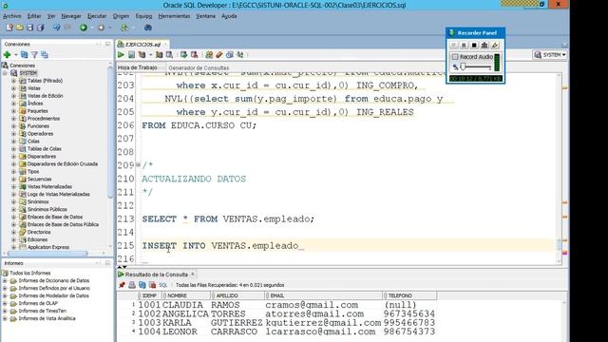Screen dimensions: 608x342
Task: Adjust the Recorder Panel microphone volume slider
Action: [x=463, y=67]
